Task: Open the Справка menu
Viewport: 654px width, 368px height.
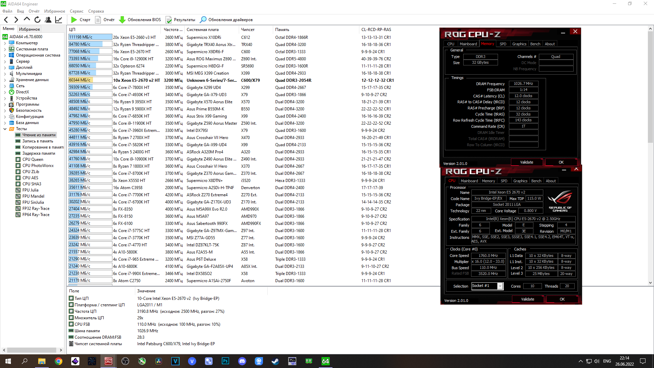Action: (96, 11)
